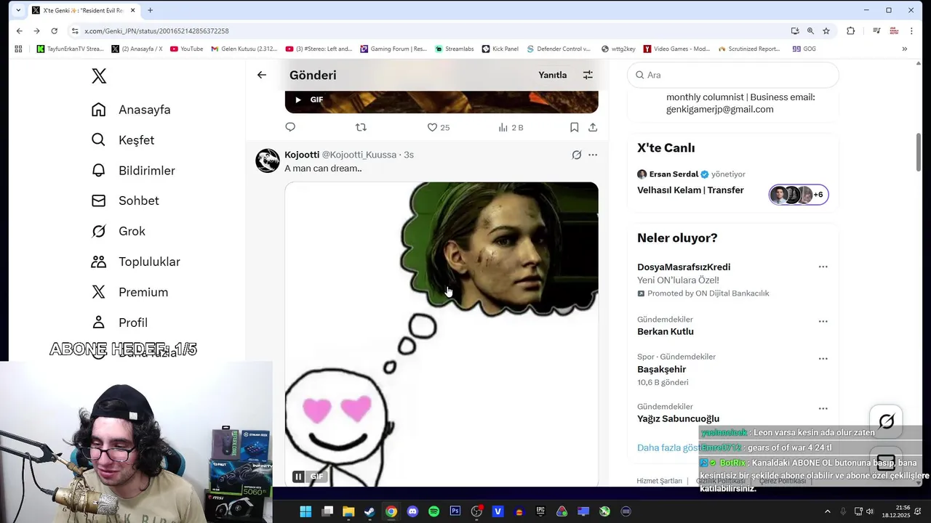
Task: Click the page vertical scrollbar
Action: pyautogui.click(x=919, y=153)
